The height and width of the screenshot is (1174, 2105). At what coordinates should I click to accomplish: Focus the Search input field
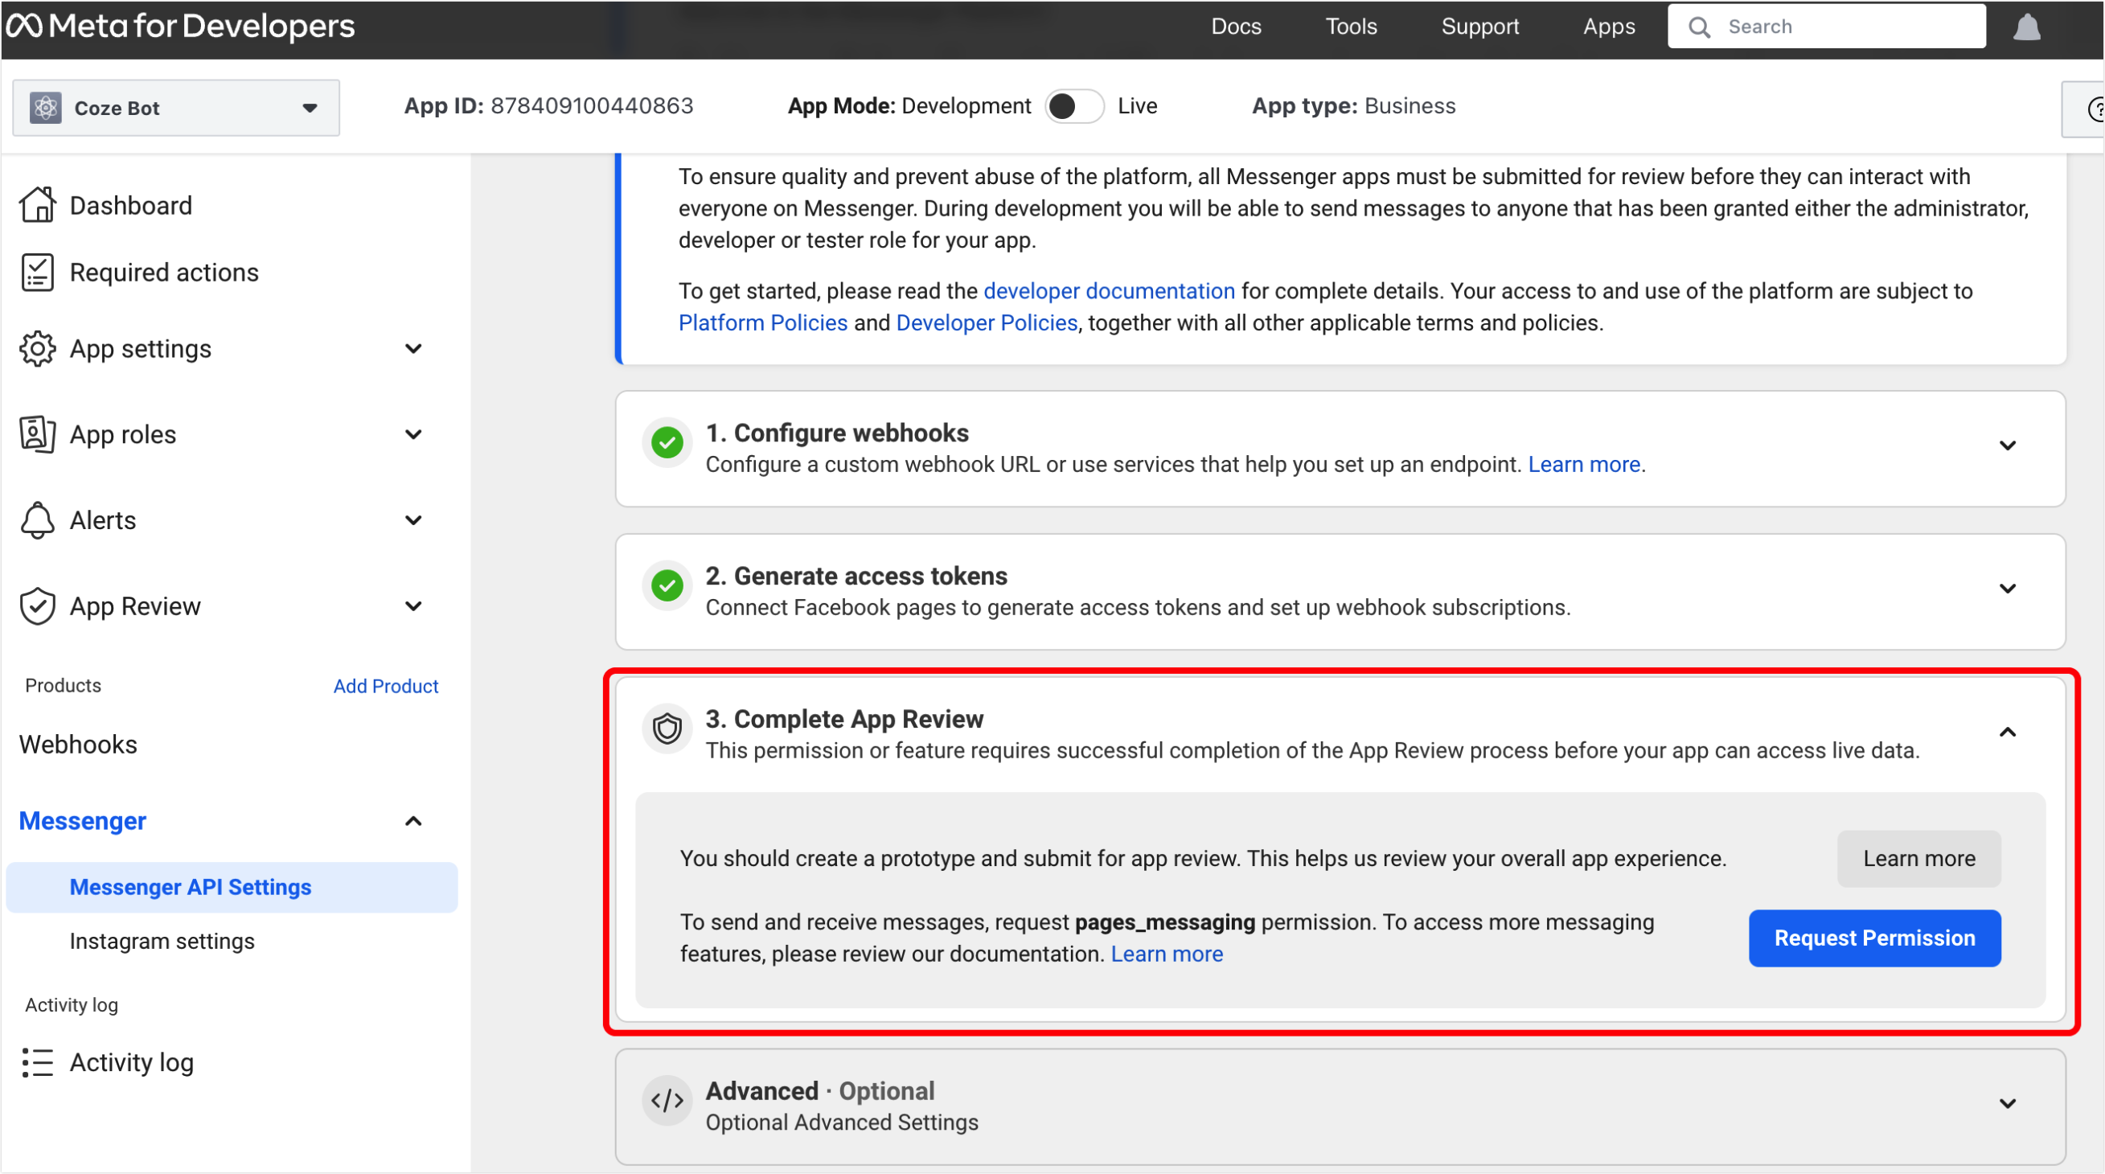click(x=1826, y=27)
